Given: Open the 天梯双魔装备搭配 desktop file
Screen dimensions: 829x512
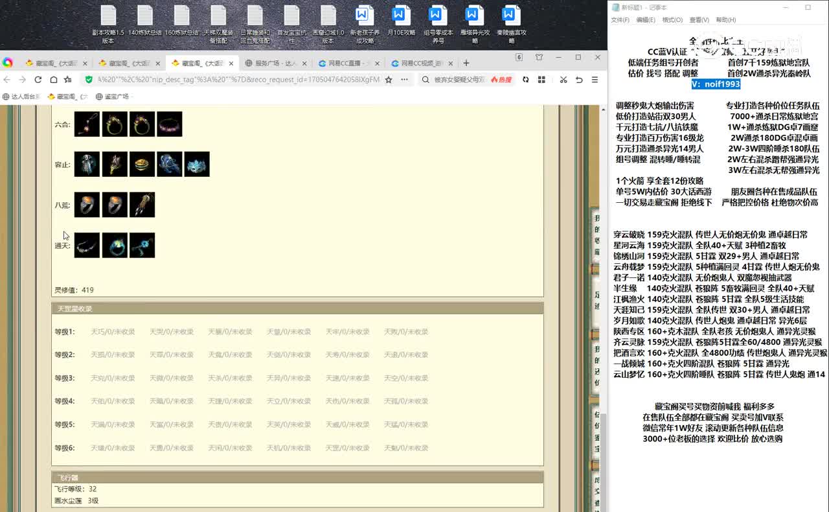Looking at the screenshot, I should click(x=219, y=25).
